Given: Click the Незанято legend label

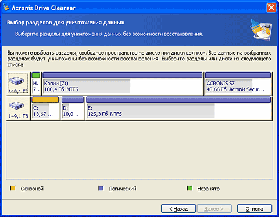Looking at the screenshot, I should 209,189.
